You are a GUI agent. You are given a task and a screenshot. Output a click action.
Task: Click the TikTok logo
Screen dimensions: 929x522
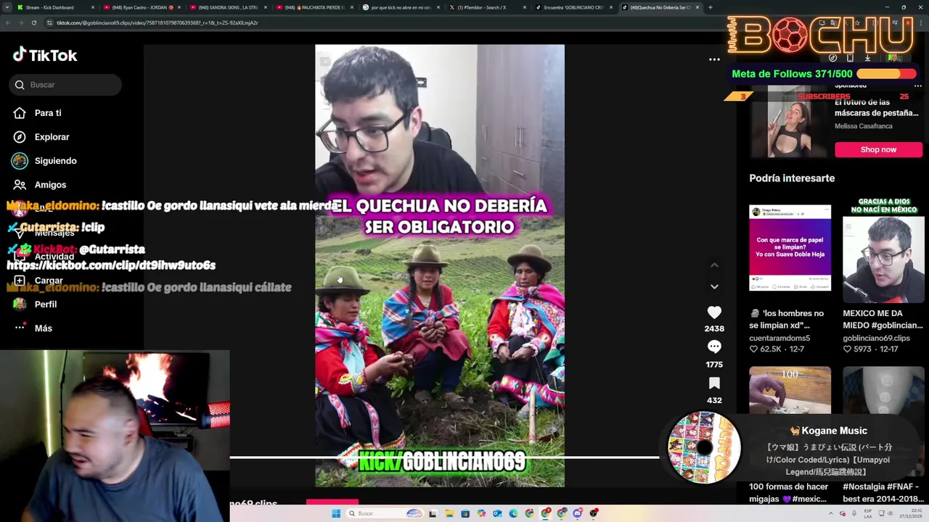coord(45,55)
